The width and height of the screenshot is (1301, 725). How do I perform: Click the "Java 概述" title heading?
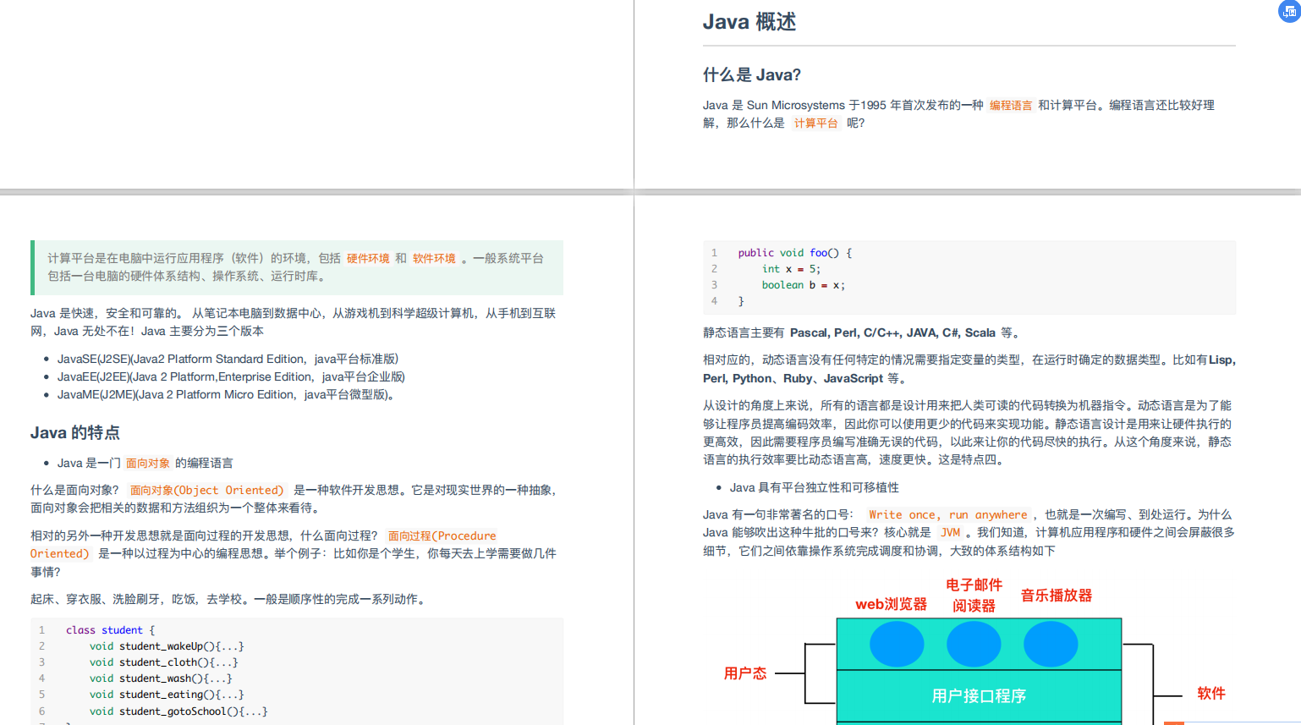(x=749, y=22)
